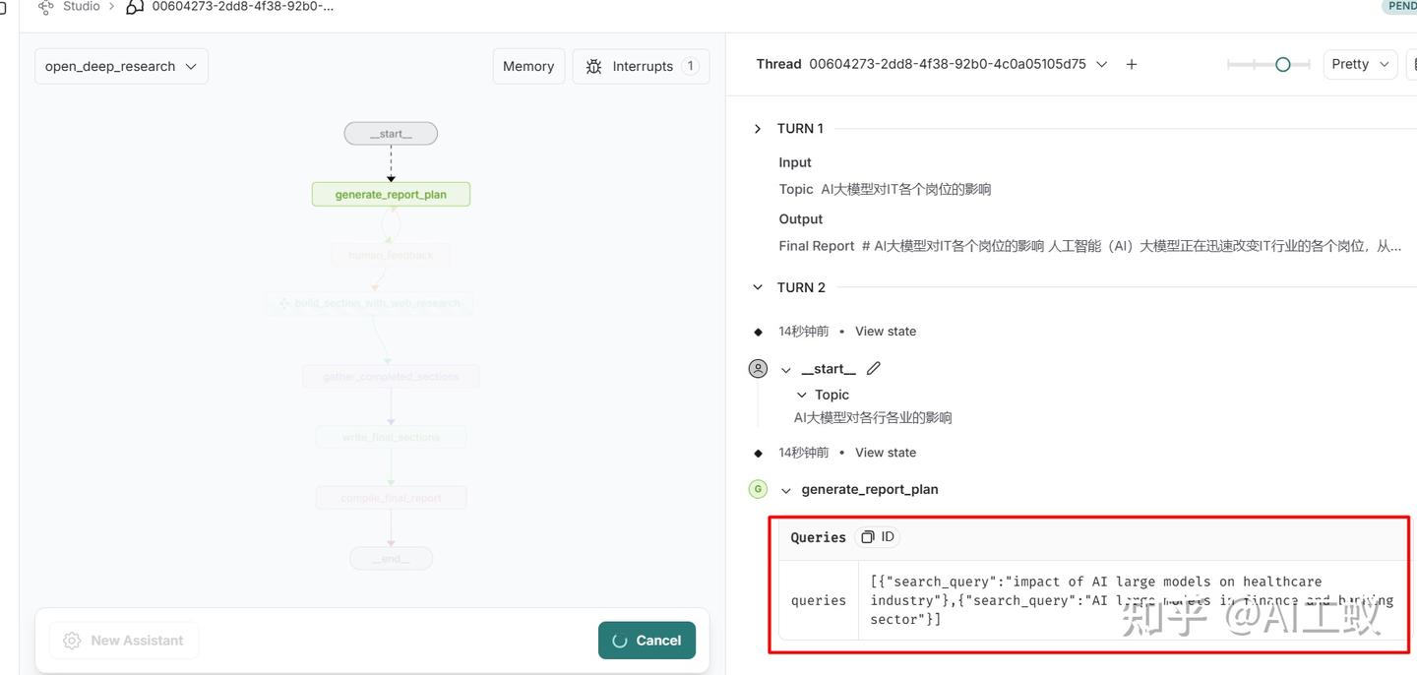Screen dimensions: 1417x675
Task: Click the thread icon beside breadcrumb ID
Action: 135,7
